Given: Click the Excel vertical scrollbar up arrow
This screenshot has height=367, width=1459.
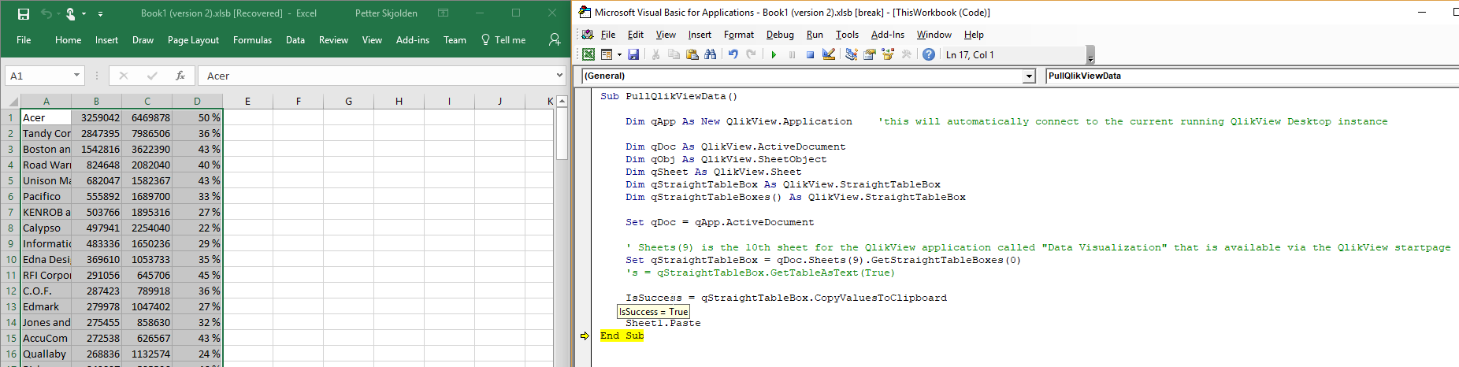Looking at the screenshot, I should 562,102.
